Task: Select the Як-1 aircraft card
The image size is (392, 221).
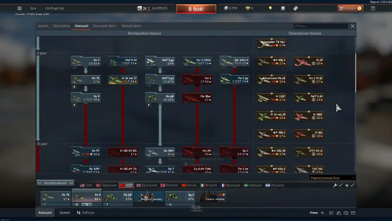Action: 86,61
